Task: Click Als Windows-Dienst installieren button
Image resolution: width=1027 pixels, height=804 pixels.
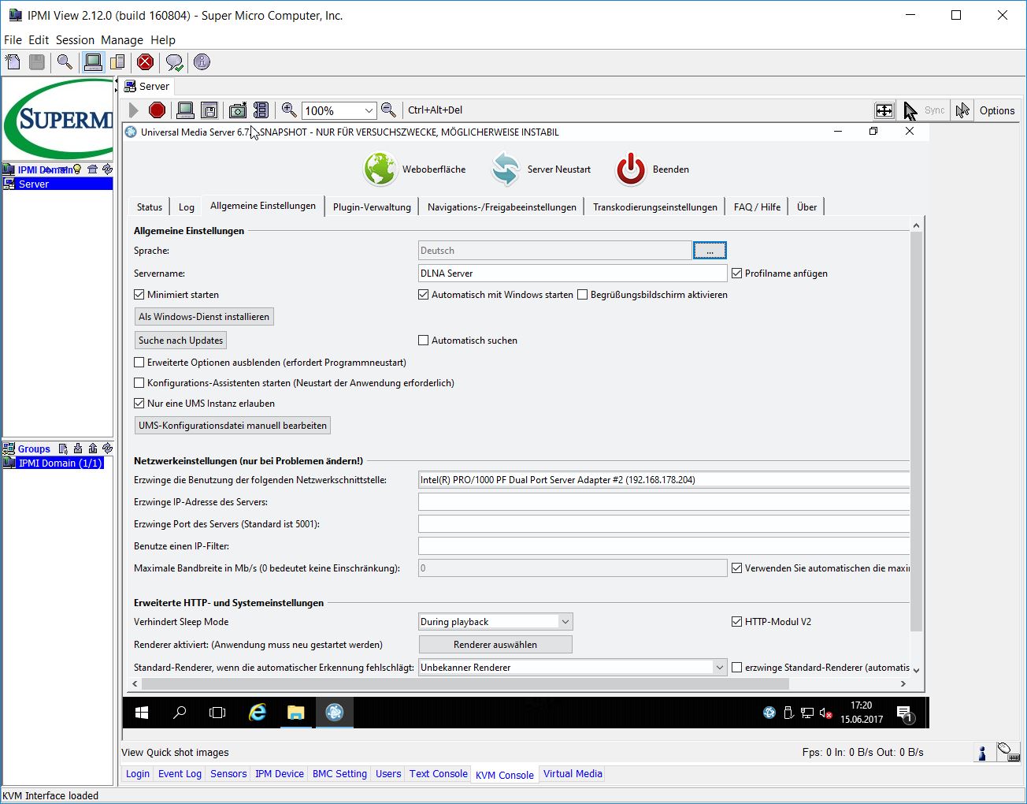Action: point(204,317)
